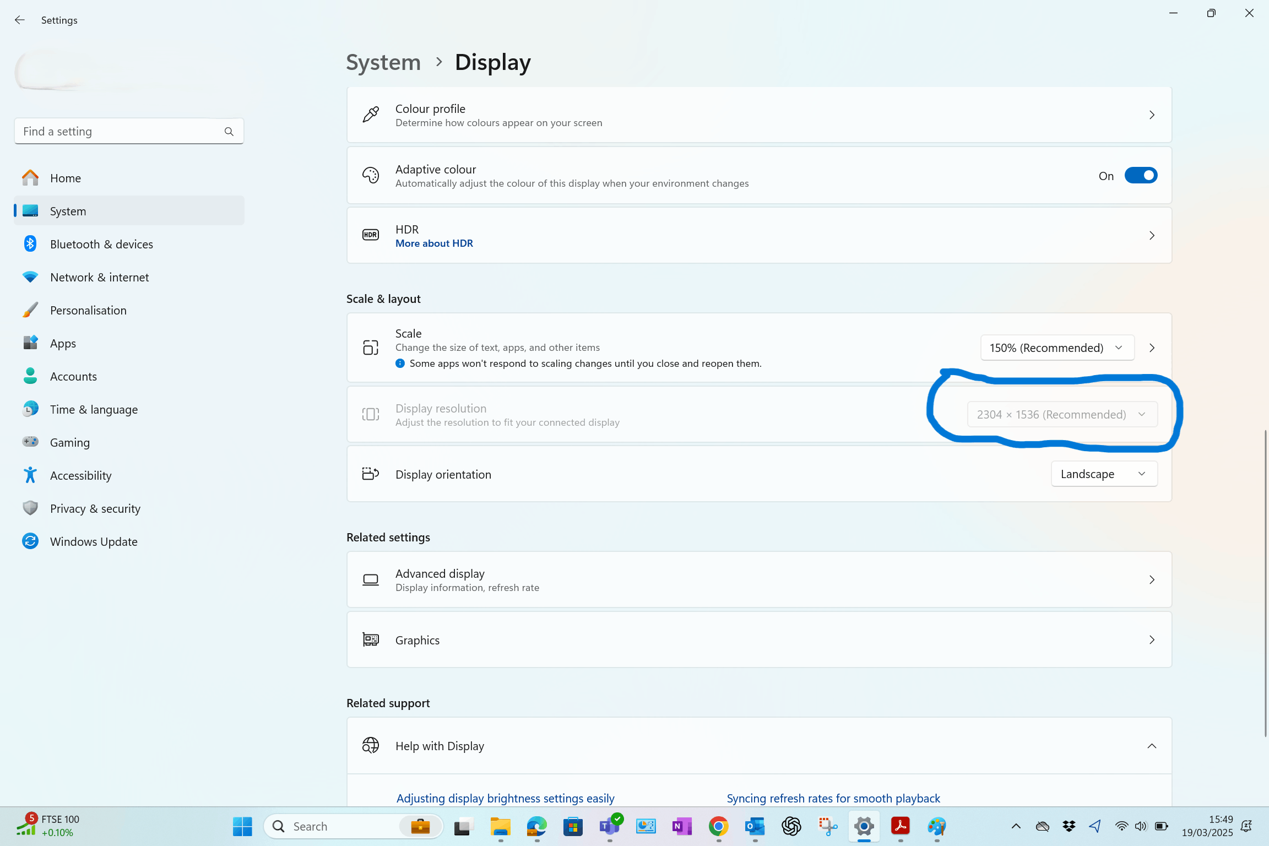Open Privacy & security section
The image size is (1269, 846).
click(x=95, y=508)
